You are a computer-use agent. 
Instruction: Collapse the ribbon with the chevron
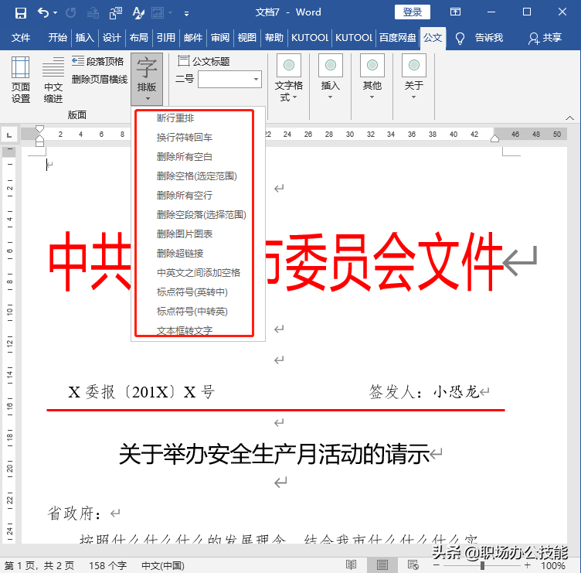tap(570, 118)
